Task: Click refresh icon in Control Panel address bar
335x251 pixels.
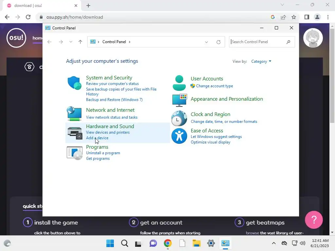Action: click(x=218, y=42)
